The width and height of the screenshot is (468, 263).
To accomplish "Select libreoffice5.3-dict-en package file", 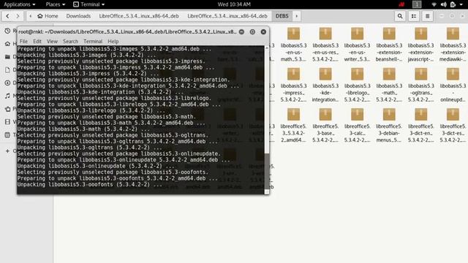I will pos(421,126).
